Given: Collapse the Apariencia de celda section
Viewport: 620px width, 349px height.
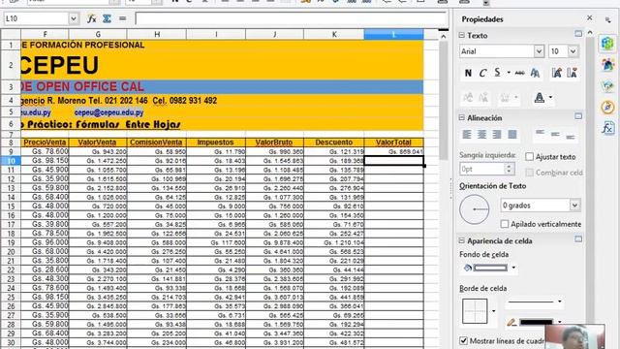Looking at the screenshot, I should tap(461, 240).
